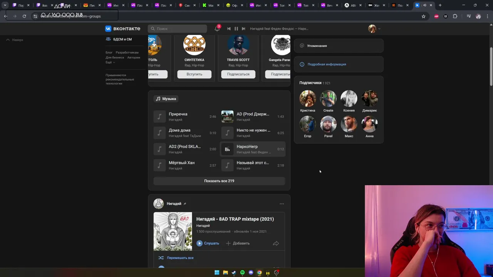493x277 pixels.
Task: Open the pinned post's three-dot menu
Action: point(282,204)
